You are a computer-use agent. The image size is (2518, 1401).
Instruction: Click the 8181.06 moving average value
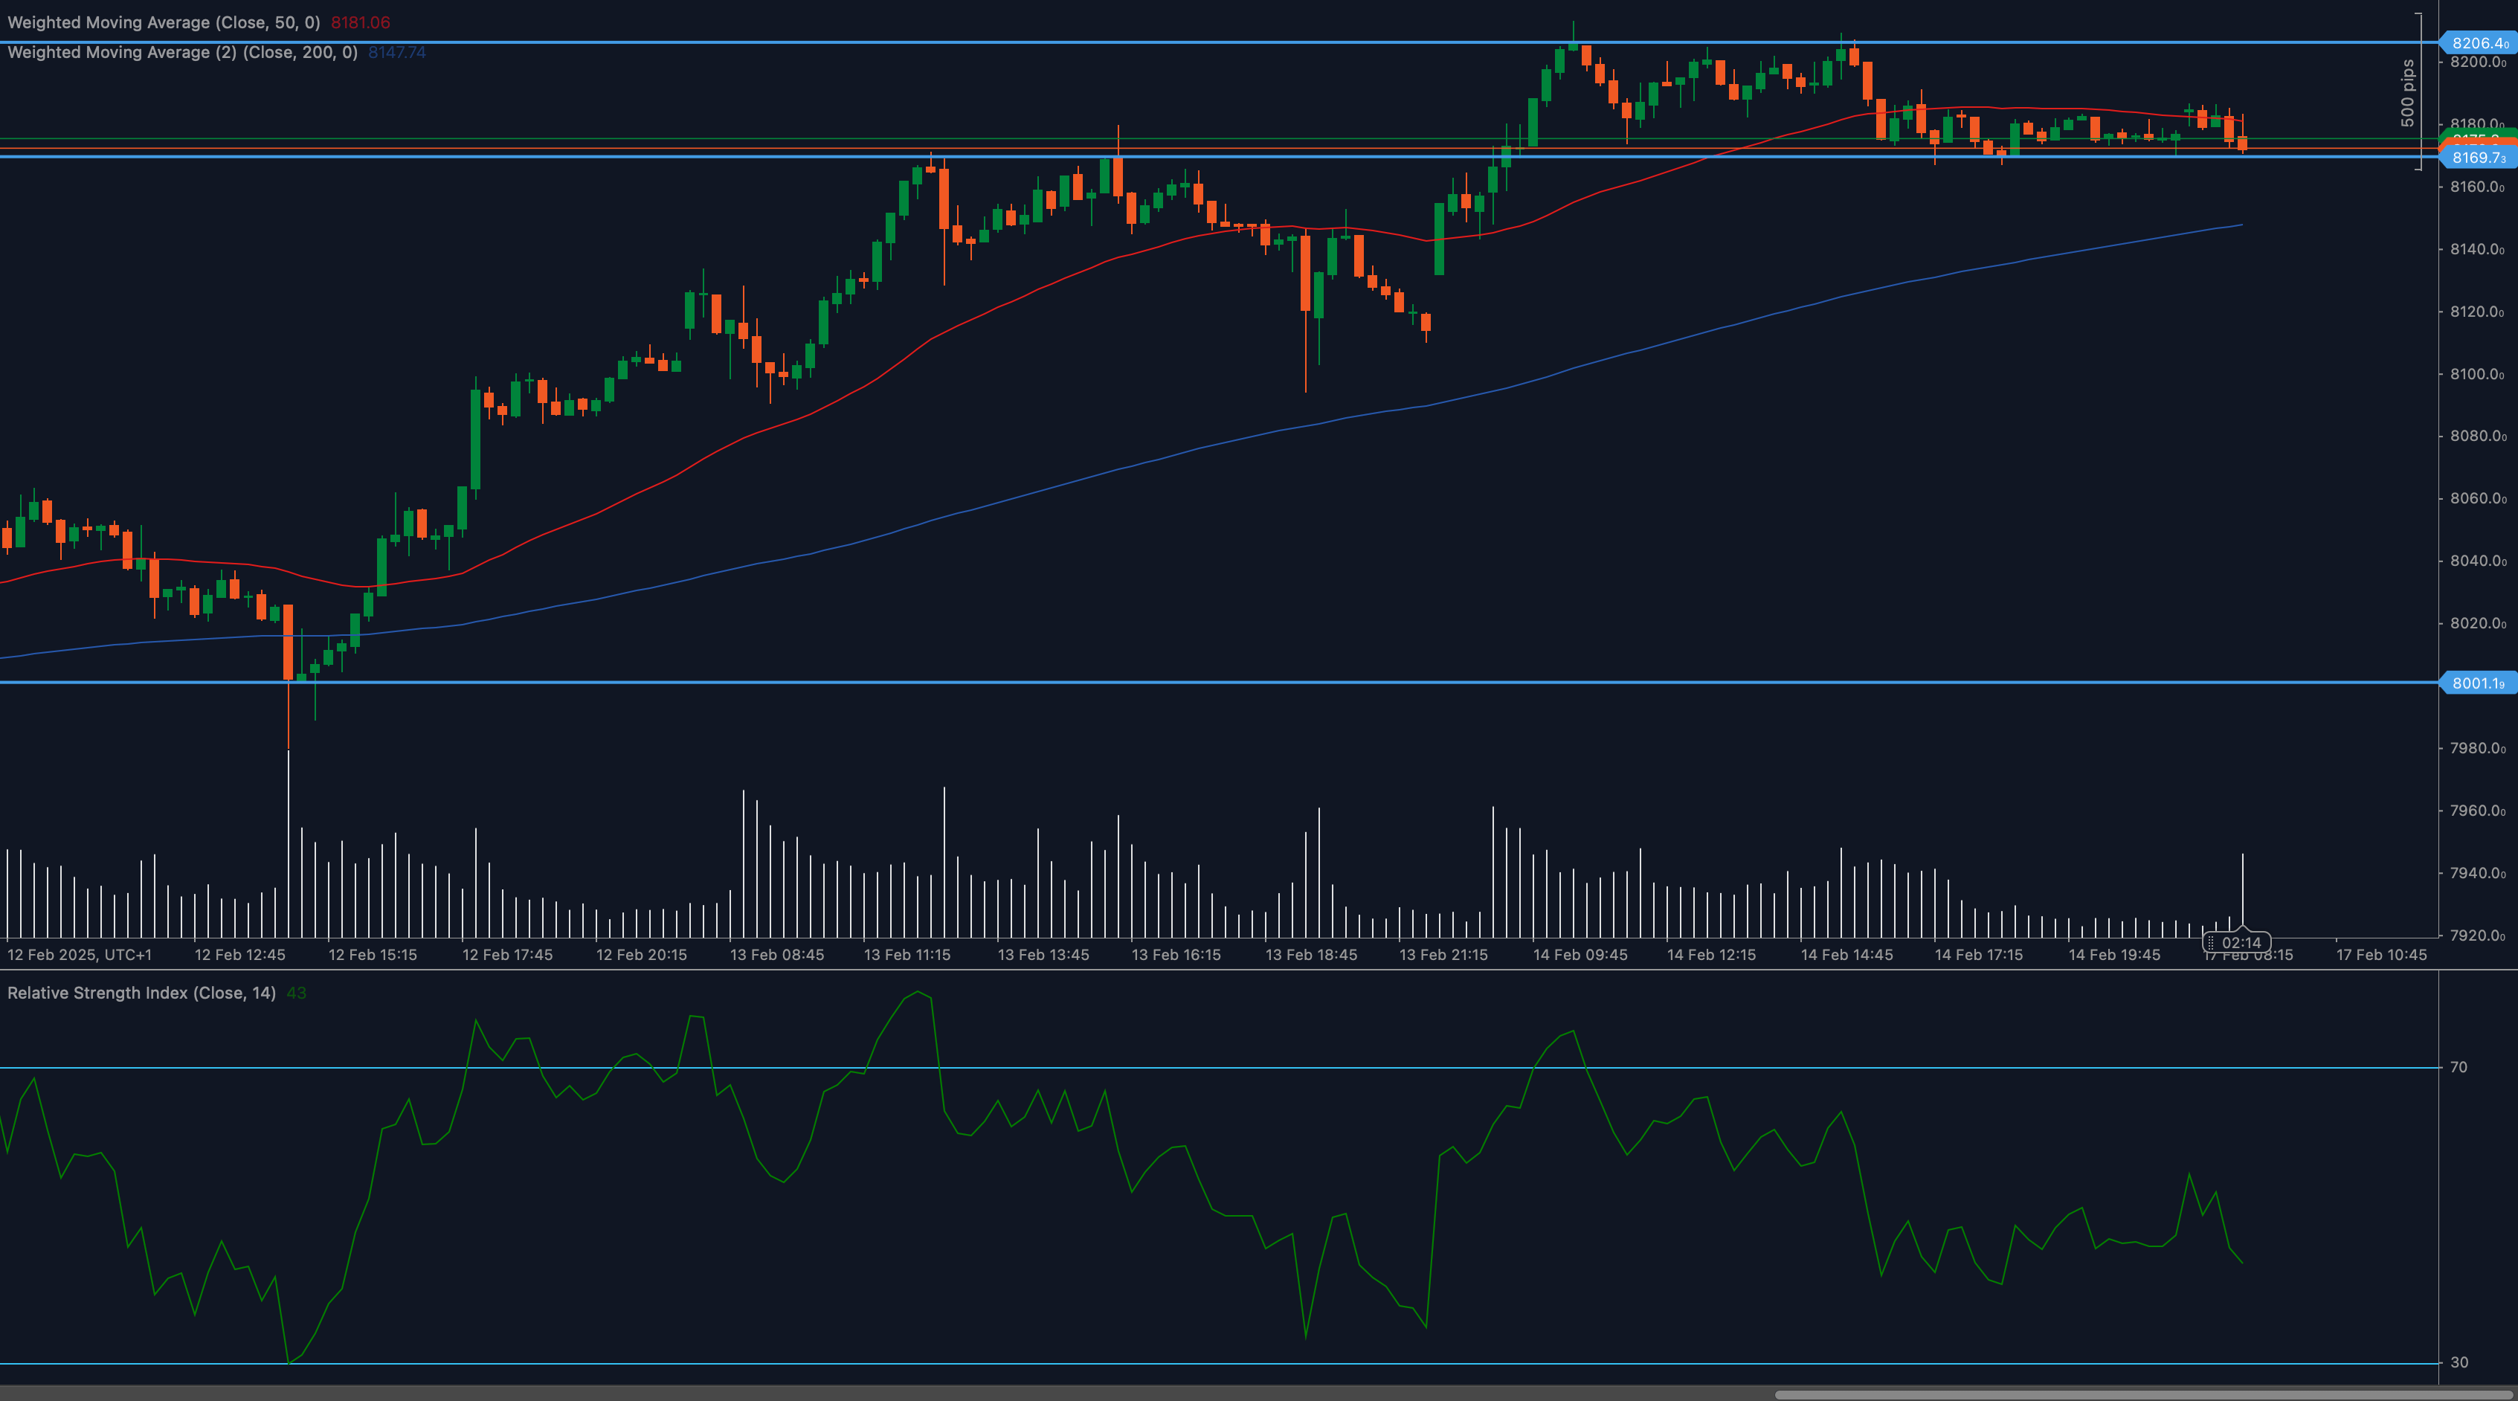pos(360,22)
